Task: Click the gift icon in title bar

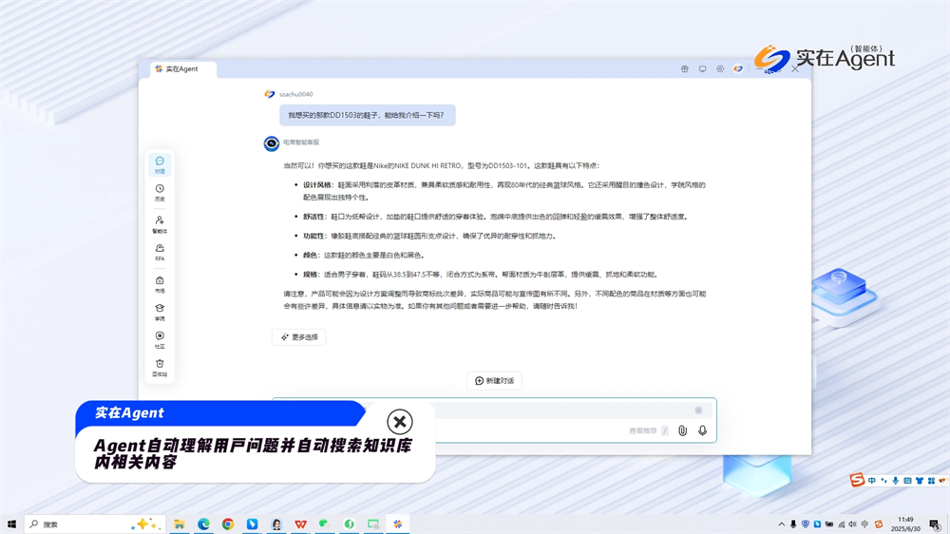Action: pyautogui.click(x=685, y=69)
